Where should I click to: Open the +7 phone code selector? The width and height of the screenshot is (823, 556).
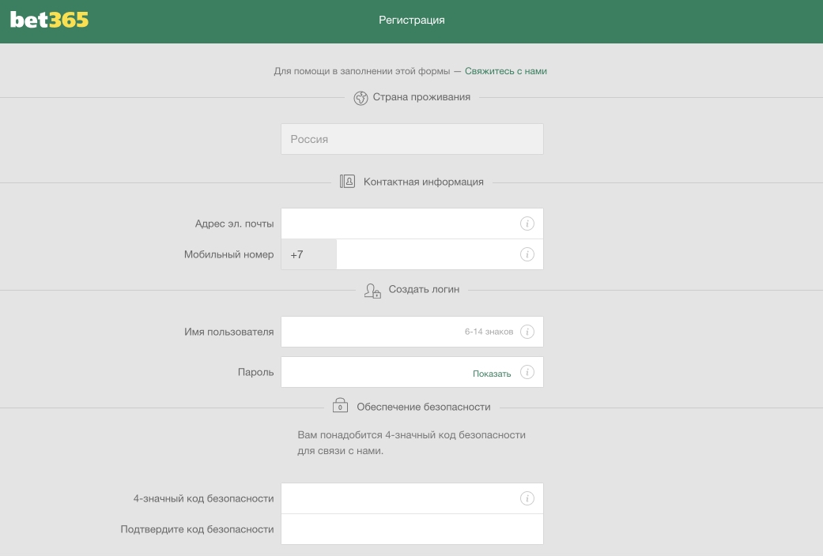click(308, 254)
